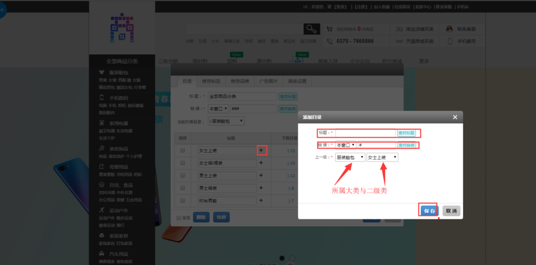Screen dimensions: 536x265
Task: Click the |-15 sub-directory link
Action: point(291,150)
